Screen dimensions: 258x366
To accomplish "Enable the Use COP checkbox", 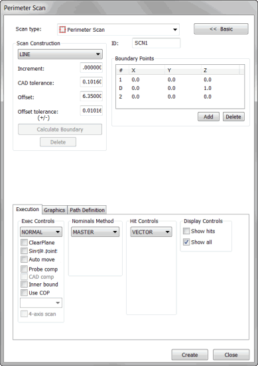I will point(25,293).
